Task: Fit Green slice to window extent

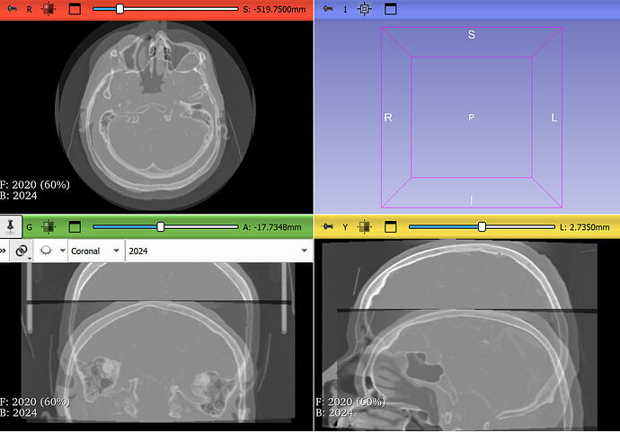Action: point(49,227)
